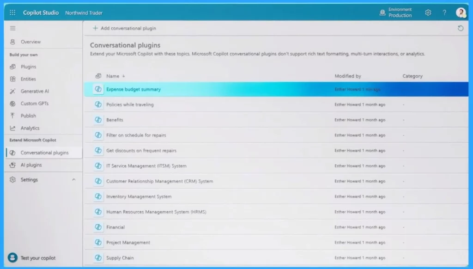Click the plugin icon beside Supply Chain
Screen dimensions: 473x269
[98, 257]
